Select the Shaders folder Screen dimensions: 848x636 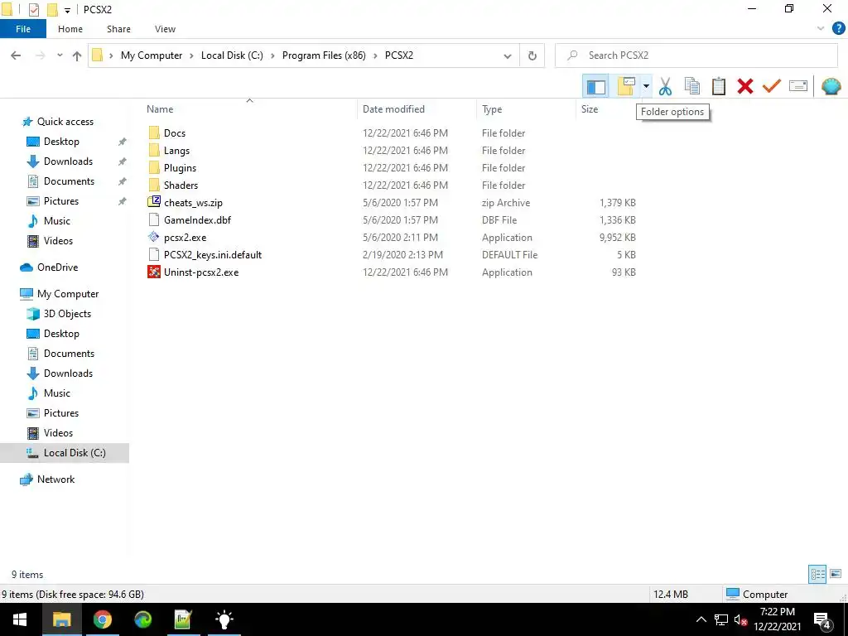point(181,185)
